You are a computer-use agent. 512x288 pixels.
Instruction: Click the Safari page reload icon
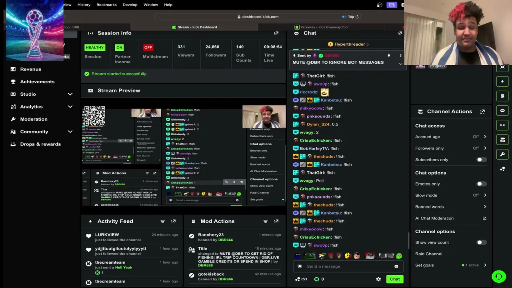[x=357, y=17]
